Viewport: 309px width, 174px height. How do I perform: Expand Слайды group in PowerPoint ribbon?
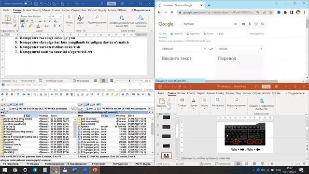click(x=182, y=103)
